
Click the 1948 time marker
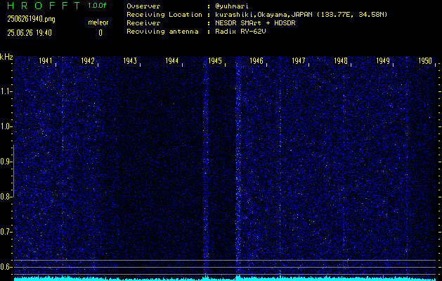(x=341, y=60)
